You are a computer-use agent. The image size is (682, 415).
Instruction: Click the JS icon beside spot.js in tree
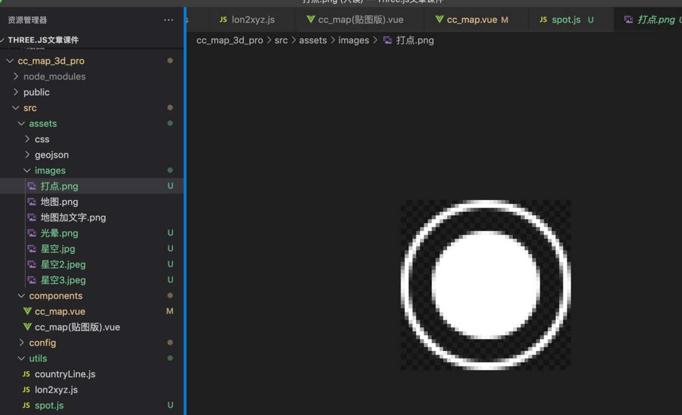pos(26,406)
